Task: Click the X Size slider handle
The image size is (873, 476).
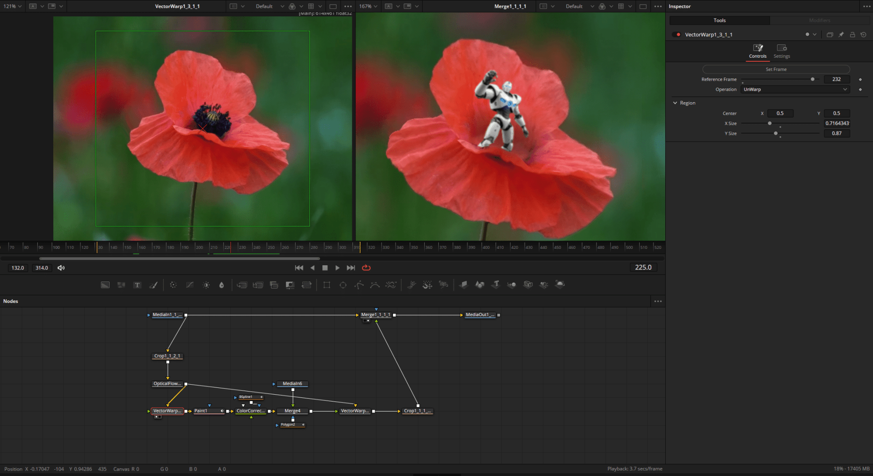Action: 769,123
